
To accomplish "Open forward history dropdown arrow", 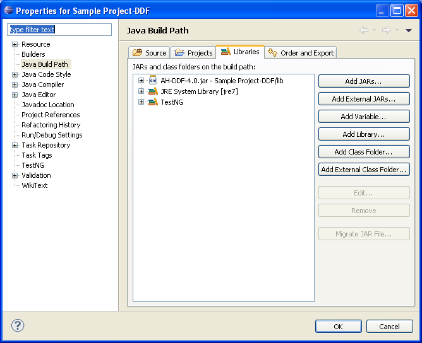I will pyautogui.click(x=397, y=30).
